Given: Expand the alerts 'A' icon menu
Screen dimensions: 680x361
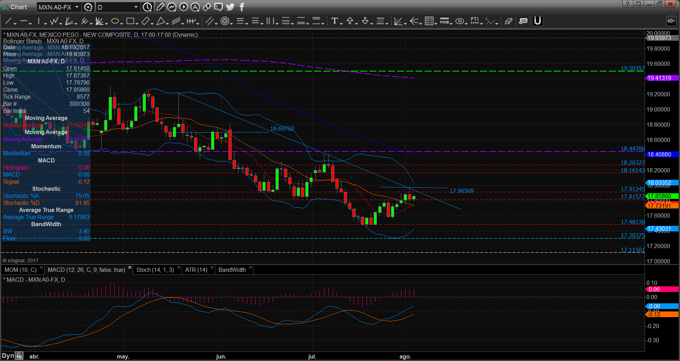Looking at the screenshot, I should [x=195, y=7].
